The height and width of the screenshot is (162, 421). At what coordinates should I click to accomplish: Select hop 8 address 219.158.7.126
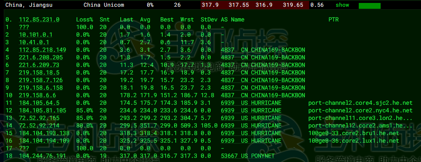(x=41, y=80)
